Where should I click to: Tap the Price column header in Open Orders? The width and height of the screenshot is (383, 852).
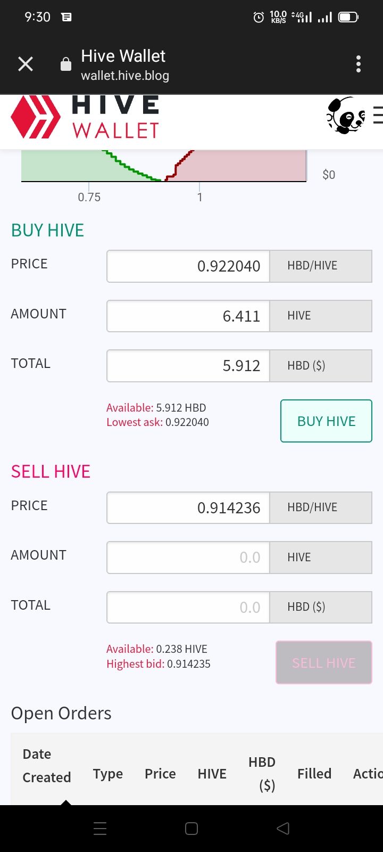[160, 774]
